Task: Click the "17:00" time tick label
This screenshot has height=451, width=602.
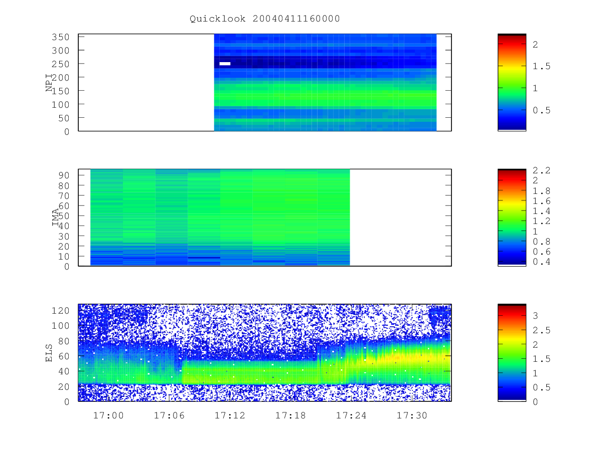Action: click(x=108, y=415)
